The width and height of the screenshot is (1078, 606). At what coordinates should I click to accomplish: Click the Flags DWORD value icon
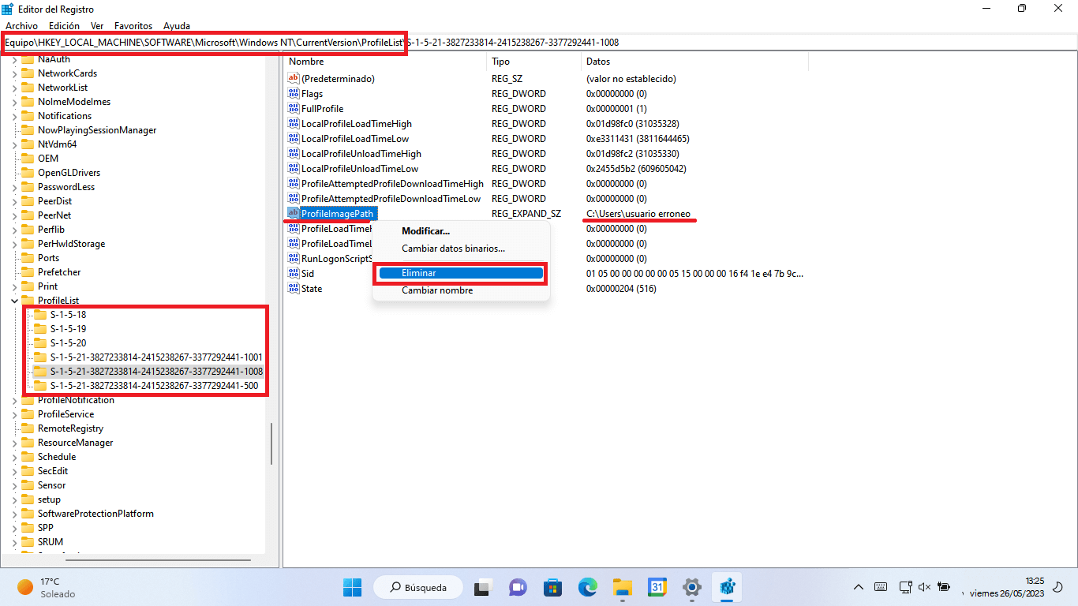294,94
